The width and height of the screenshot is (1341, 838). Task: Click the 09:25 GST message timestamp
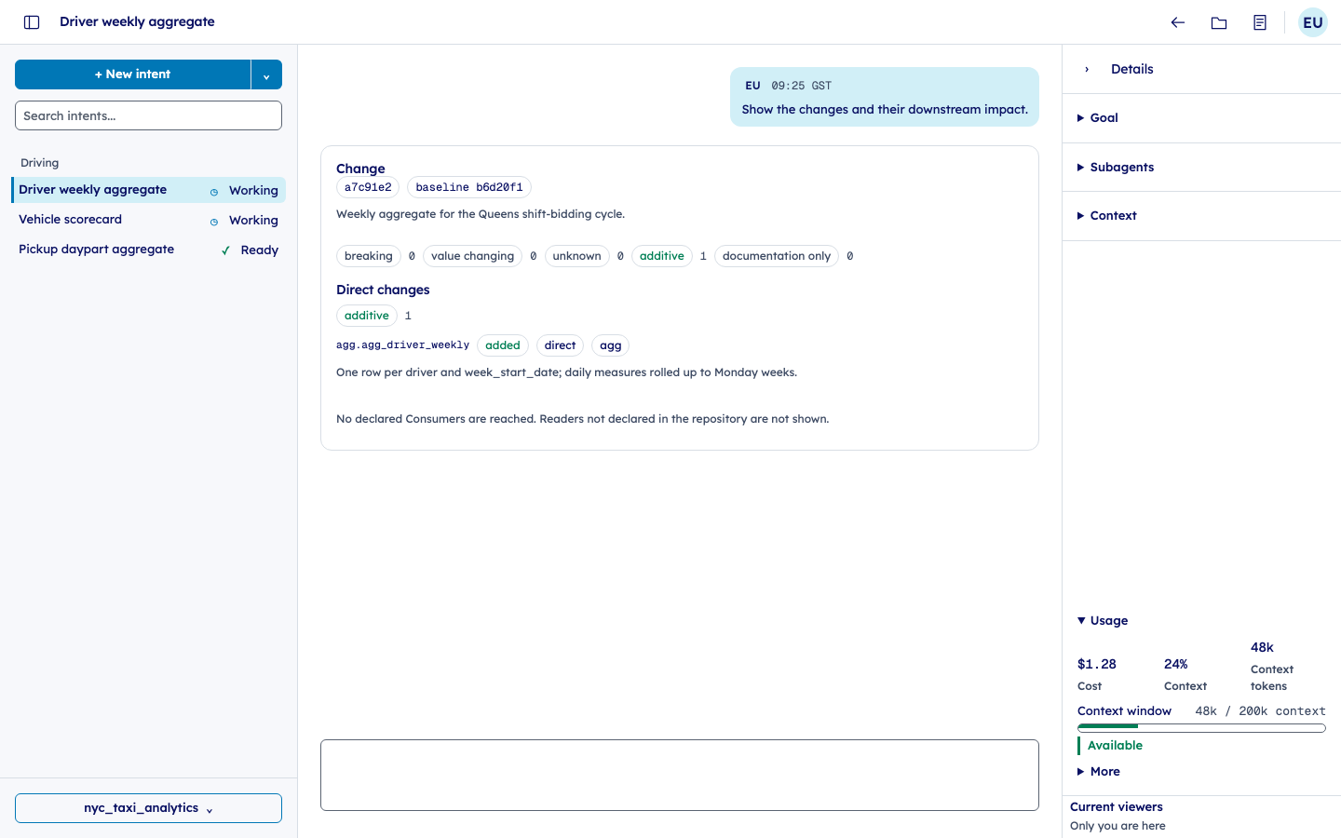(x=802, y=86)
